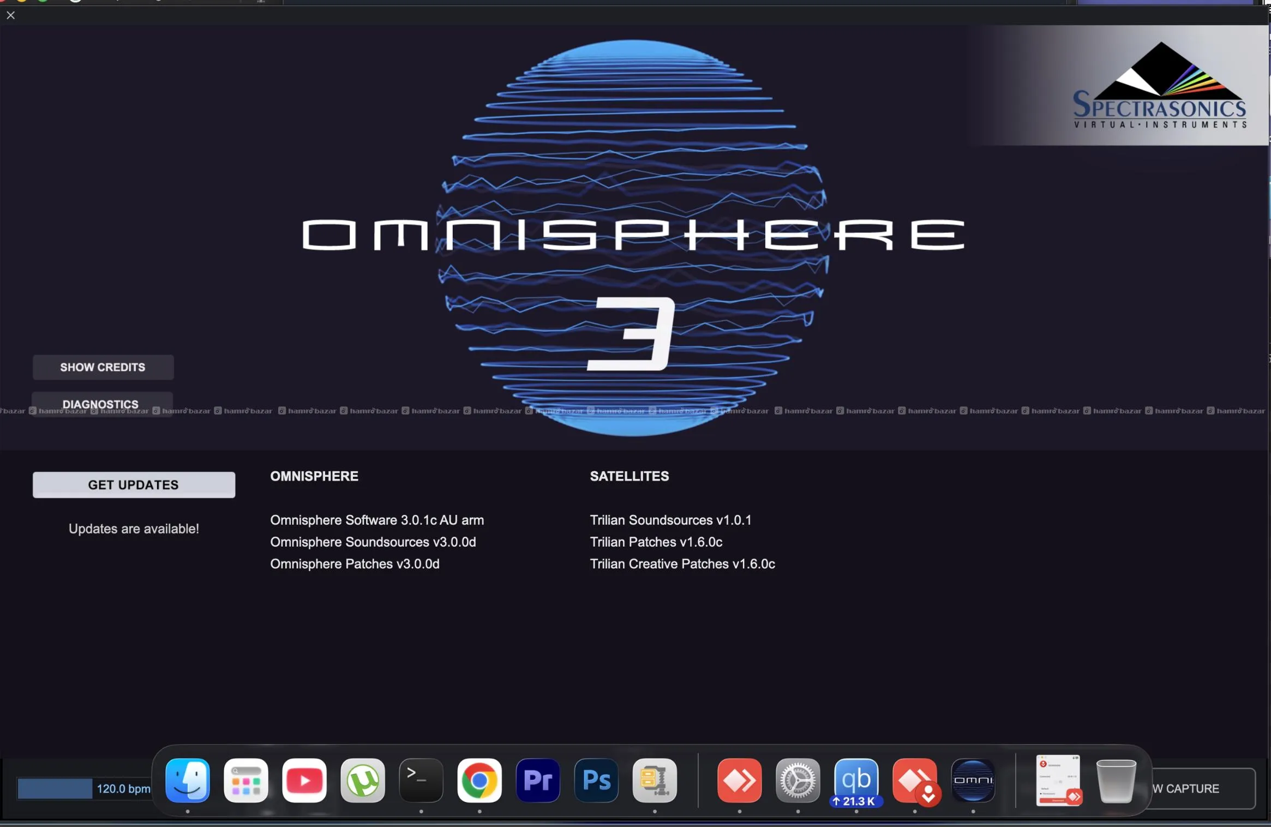Open the plain AnyDesk icon in Dock
Screen dimensions: 1271x827
[x=740, y=780]
